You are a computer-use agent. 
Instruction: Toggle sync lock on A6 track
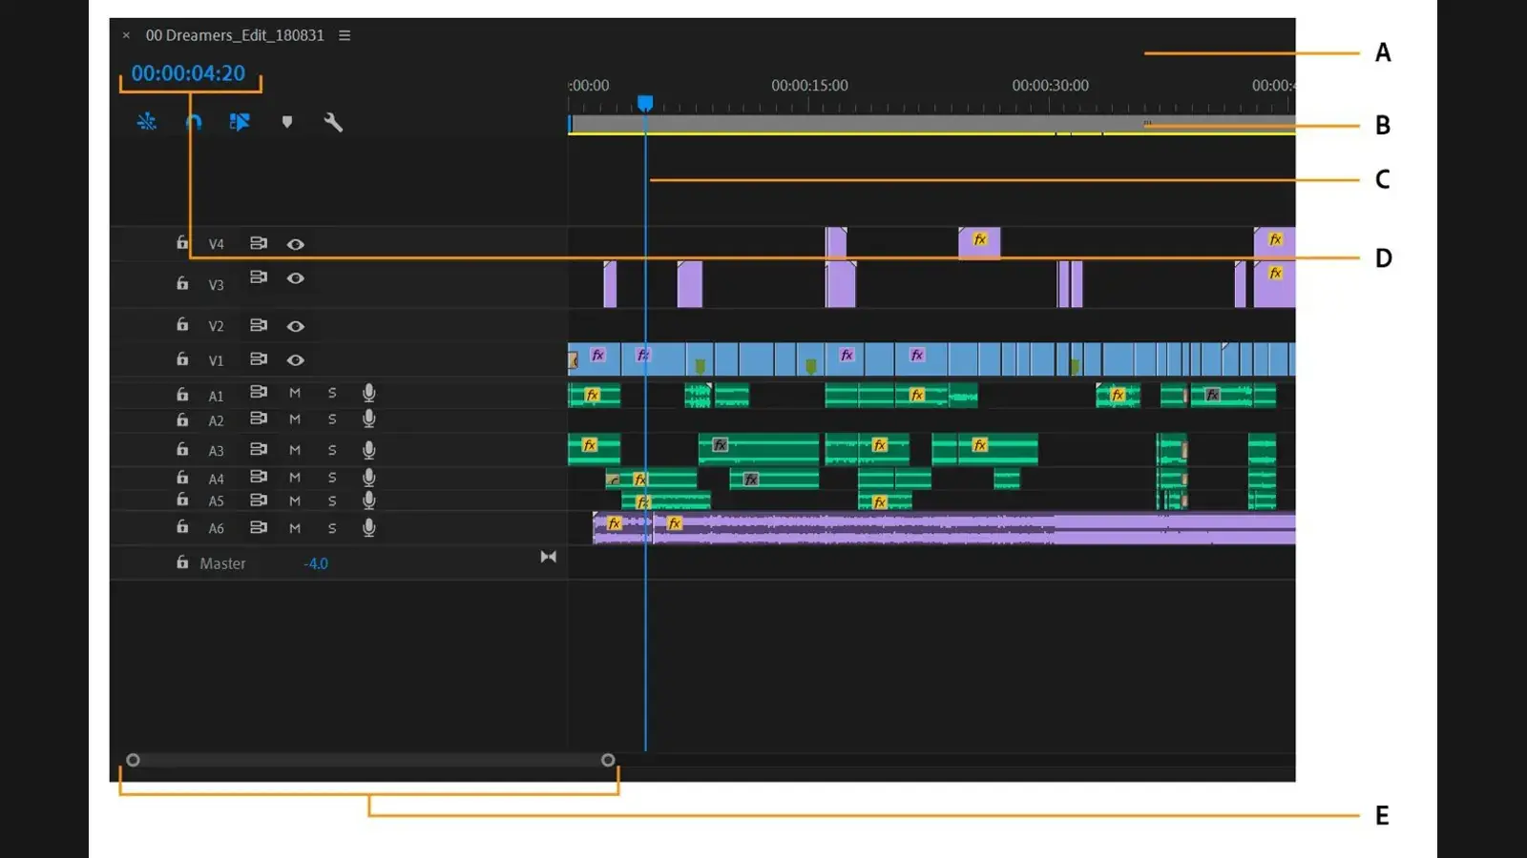coord(259,527)
